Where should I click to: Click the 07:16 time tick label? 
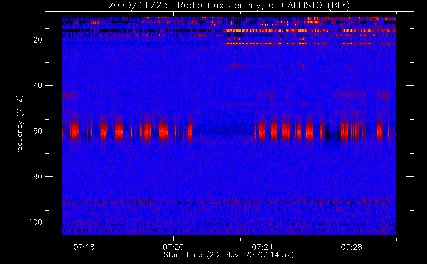point(84,247)
